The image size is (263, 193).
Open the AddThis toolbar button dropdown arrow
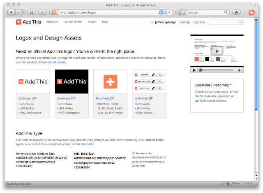pos(256,12)
